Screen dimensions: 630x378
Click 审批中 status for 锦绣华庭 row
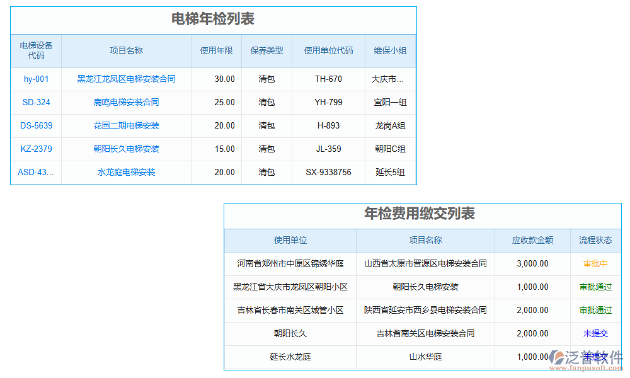595,263
